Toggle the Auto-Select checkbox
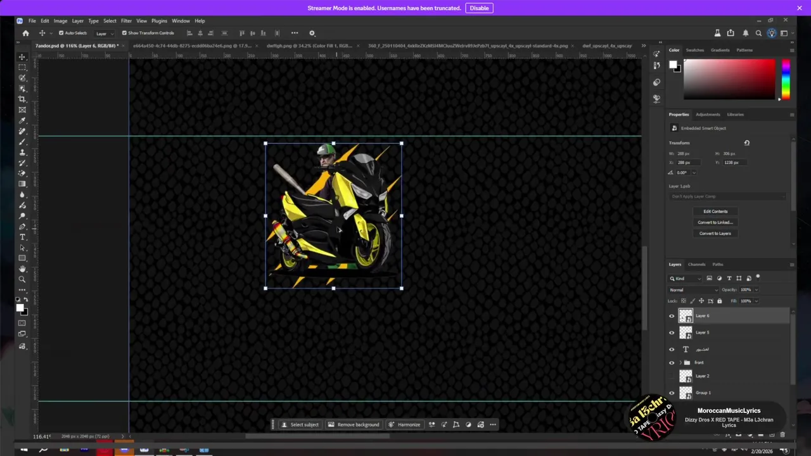Image resolution: width=811 pixels, height=456 pixels. click(61, 33)
